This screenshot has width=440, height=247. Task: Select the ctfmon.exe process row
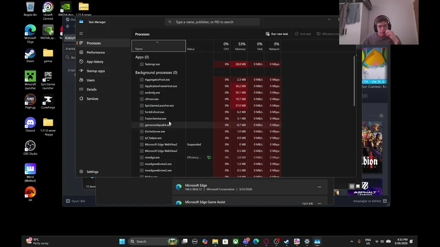click(206, 99)
